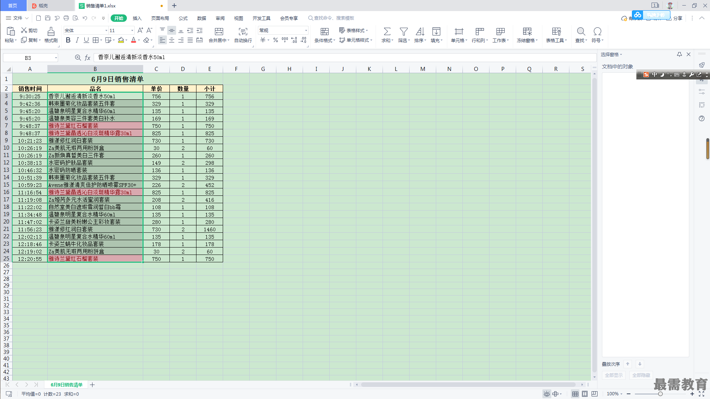Image resolution: width=710 pixels, height=399 pixels.
Task: Switch to the 公式 ribbon tab
Action: [x=183, y=18]
